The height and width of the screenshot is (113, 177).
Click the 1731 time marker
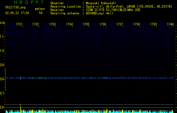click(19, 24)
